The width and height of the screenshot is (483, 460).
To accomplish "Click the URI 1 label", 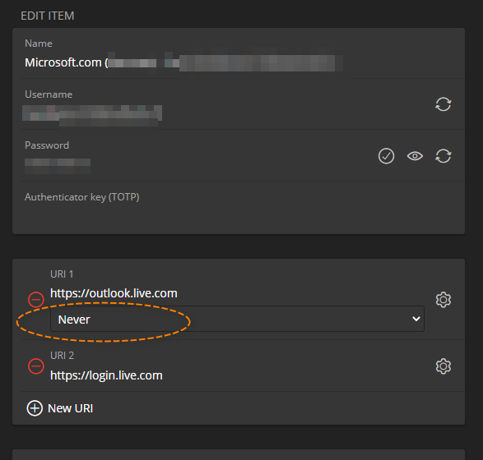I will 62,274.
